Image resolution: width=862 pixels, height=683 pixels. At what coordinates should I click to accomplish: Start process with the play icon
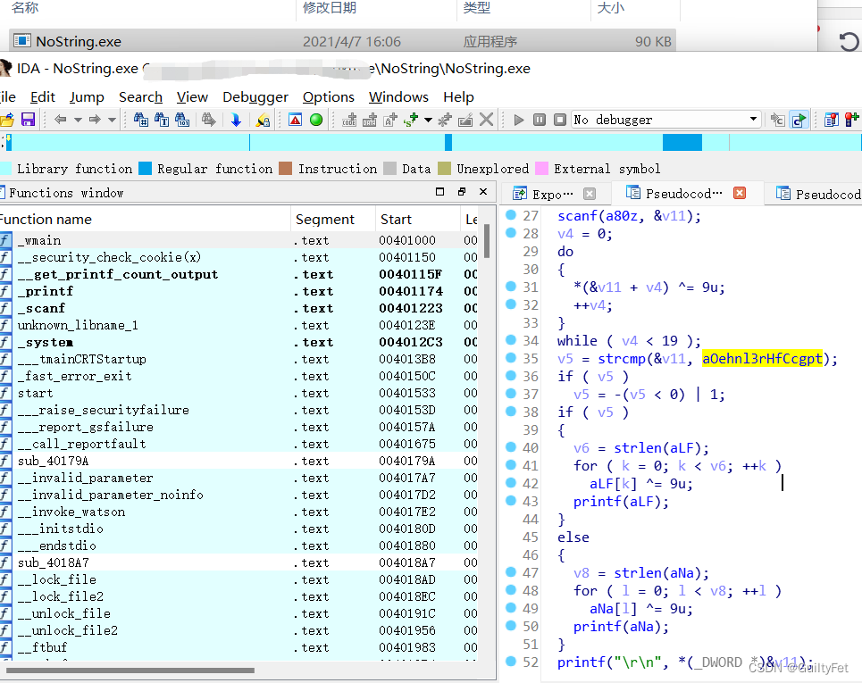click(x=519, y=120)
